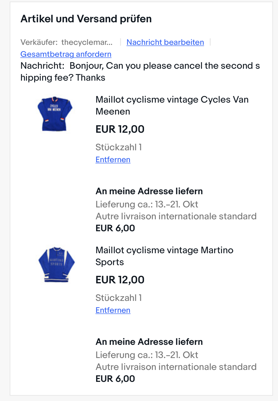Image resolution: width=278 pixels, height=401 pixels.
Task: Click second An meine Adresse liefern label
Action: [x=149, y=342]
